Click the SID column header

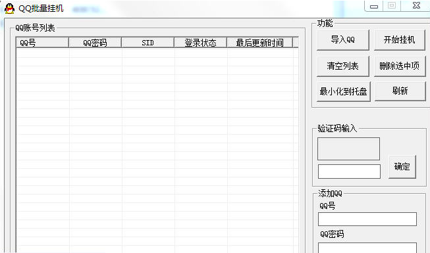pos(148,43)
